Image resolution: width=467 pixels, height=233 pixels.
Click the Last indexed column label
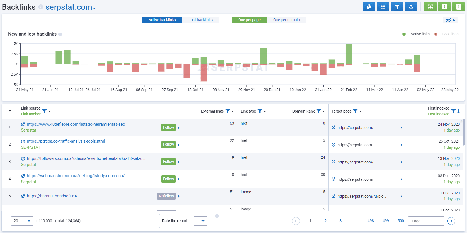click(x=439, y=114)
